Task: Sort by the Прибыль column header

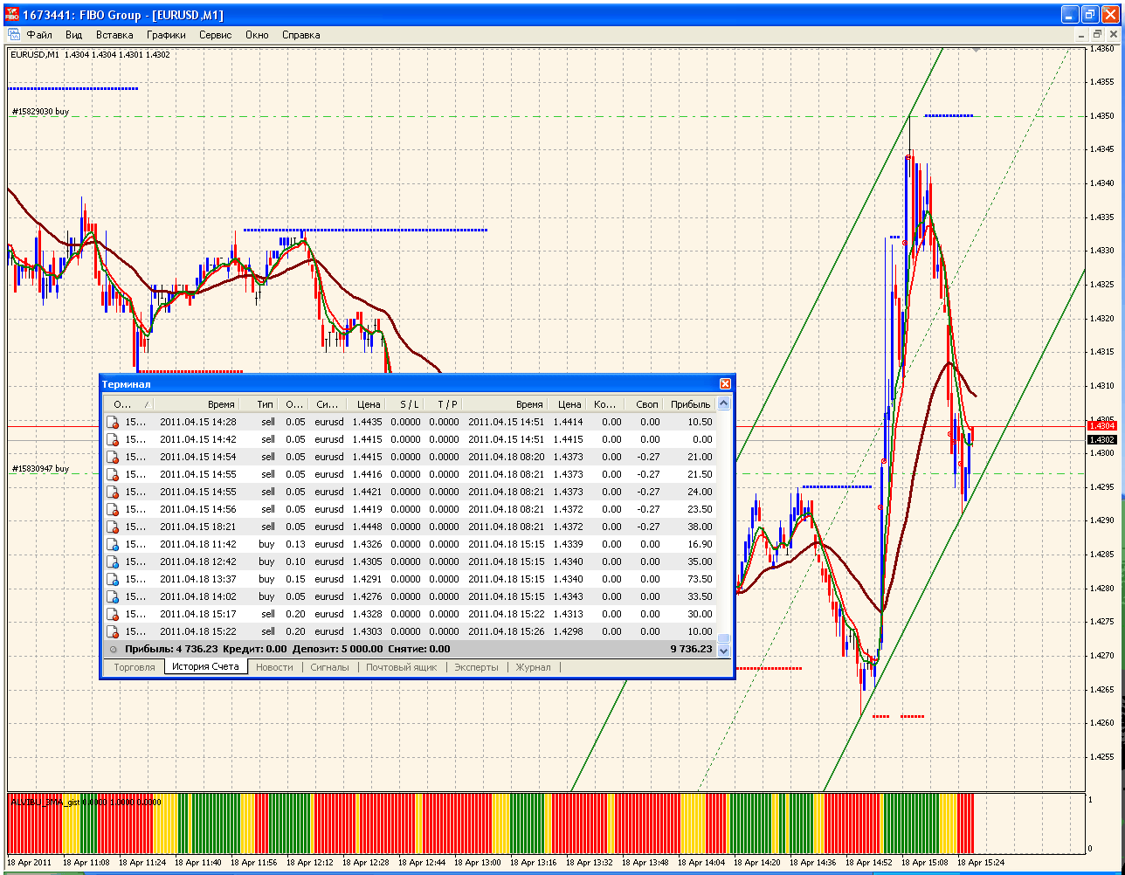Action: tap(690, 404)
